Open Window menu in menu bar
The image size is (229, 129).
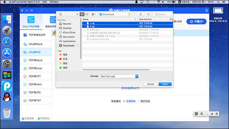[54, 2]
